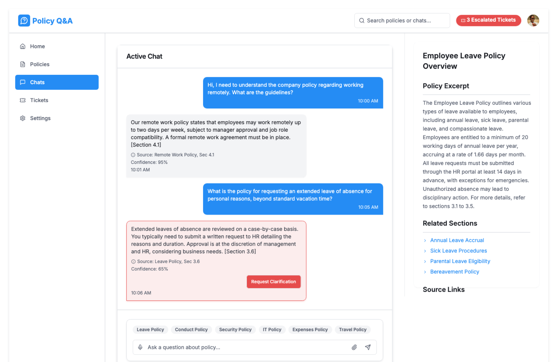The height and width of the screenshot is (362, 557).
Task: Click the paperclip attachment icon
Action: tap(354, 347)
